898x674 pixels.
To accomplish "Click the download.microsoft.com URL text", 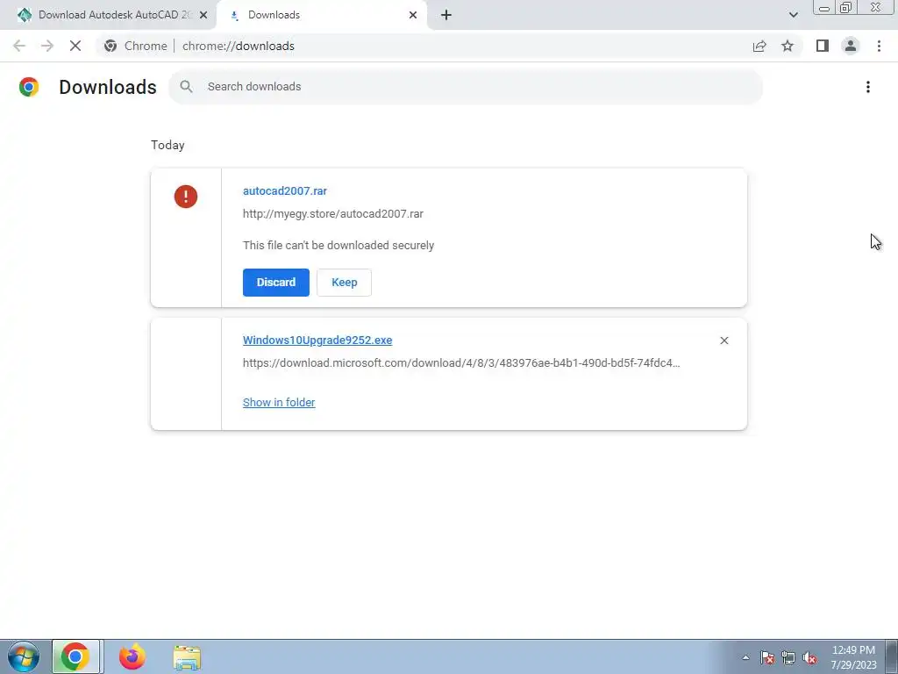I will coord(461,362).
